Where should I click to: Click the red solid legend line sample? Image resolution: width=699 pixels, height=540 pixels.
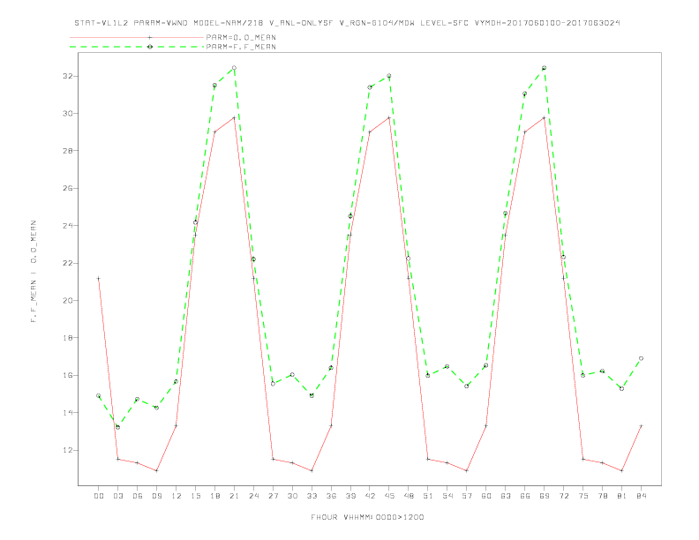coord(137,37)
